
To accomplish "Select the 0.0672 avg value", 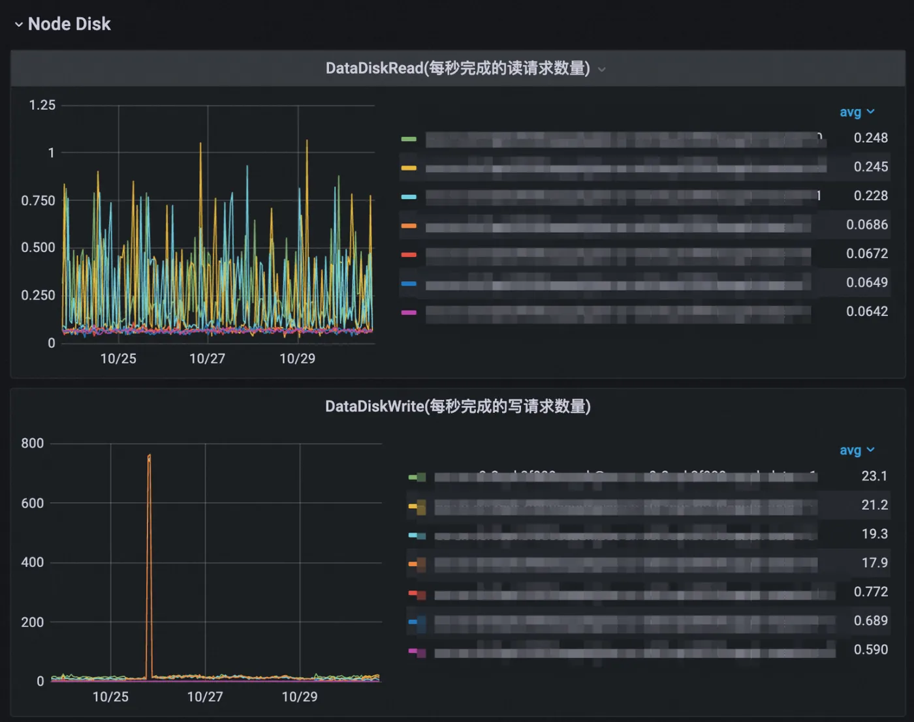I will (x=867, y=254).
